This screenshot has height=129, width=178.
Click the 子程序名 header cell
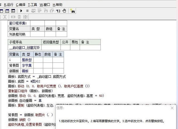click(x=25, y=42)
